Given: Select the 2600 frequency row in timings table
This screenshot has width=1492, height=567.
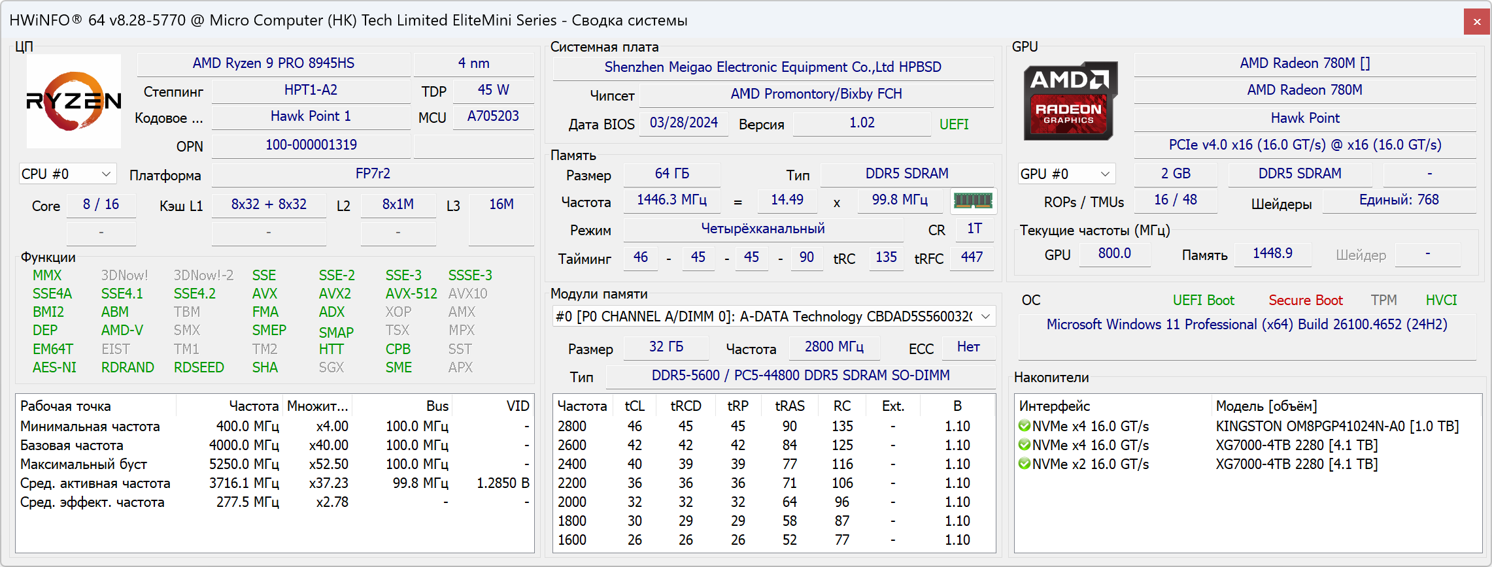Looking at the screenshot, I should [774, 445].
